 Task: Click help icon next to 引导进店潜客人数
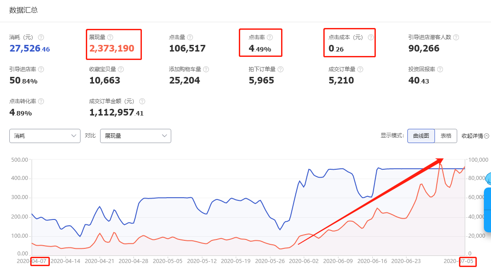point(456,38)
